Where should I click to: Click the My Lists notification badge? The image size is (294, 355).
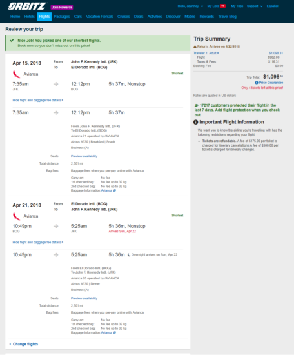point(223,6)
